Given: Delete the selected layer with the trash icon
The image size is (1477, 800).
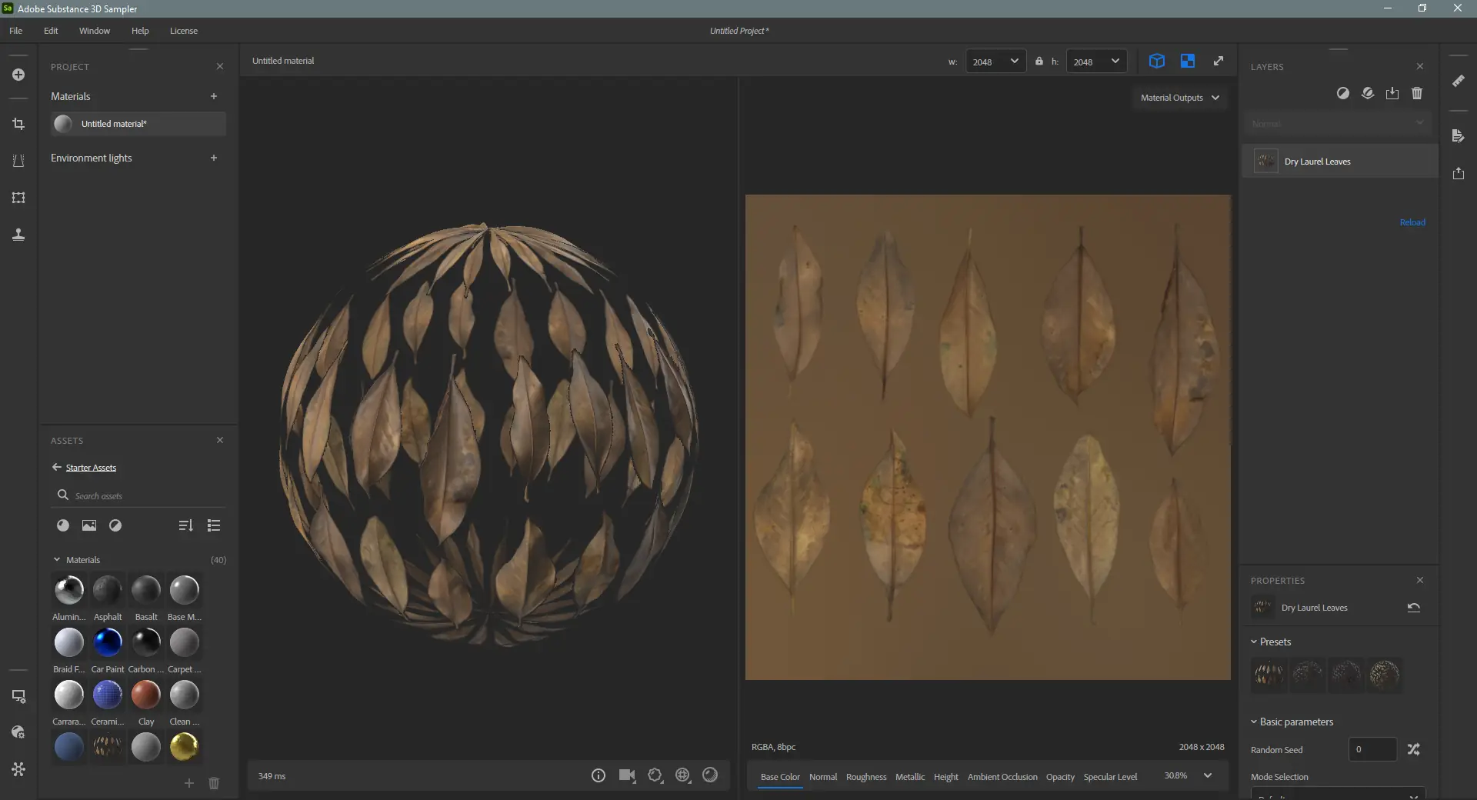Looking at the screenshot, I should coord(1417,93).
